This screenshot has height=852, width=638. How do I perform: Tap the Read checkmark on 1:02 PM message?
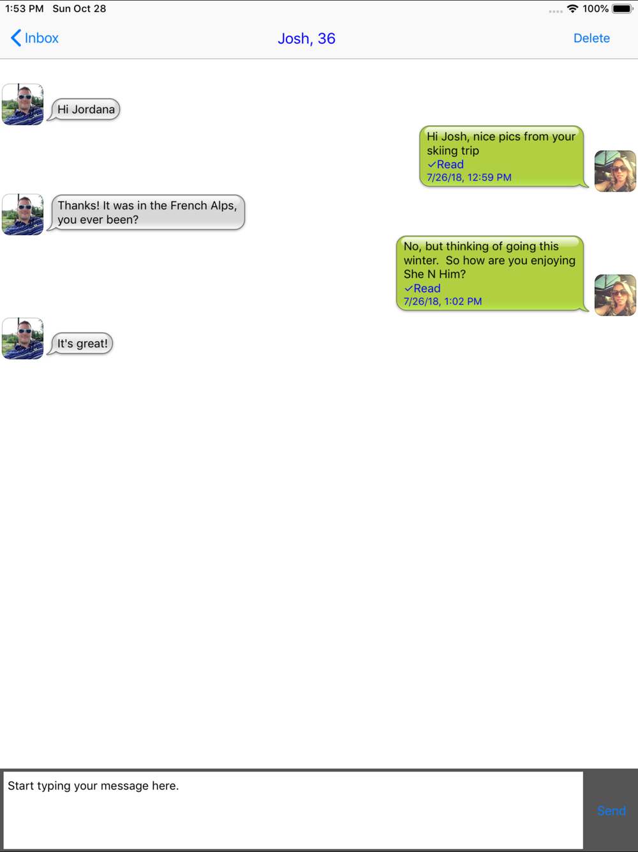coord(409,289)
